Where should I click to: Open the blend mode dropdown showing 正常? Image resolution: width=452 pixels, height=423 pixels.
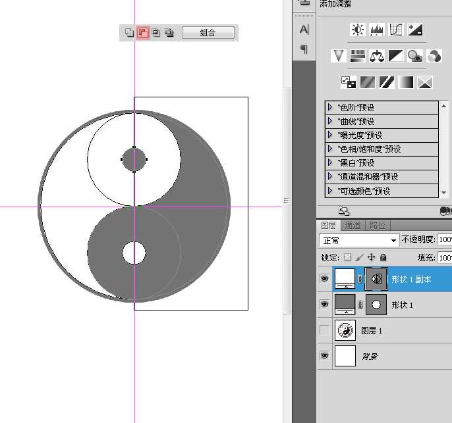pyautogui.click(x=359, y=240)
